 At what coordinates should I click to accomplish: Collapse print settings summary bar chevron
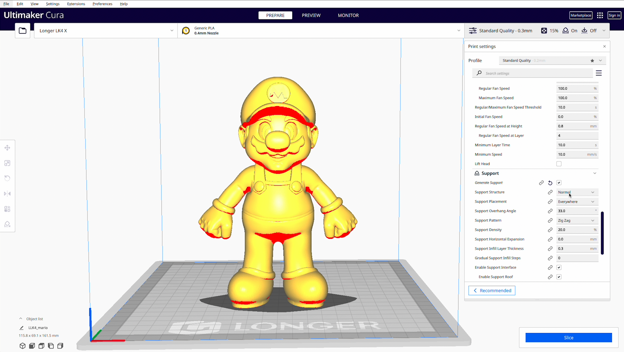(604, 31)
